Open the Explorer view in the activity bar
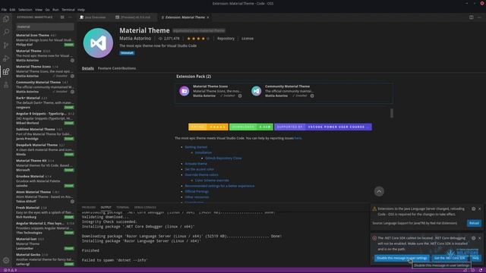This screenshot has width=486, height=273. [6, 19]
